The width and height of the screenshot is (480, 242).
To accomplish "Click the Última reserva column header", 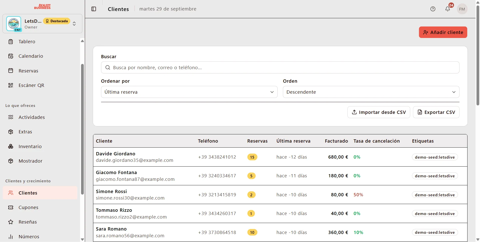I will [x=293, y=141].
